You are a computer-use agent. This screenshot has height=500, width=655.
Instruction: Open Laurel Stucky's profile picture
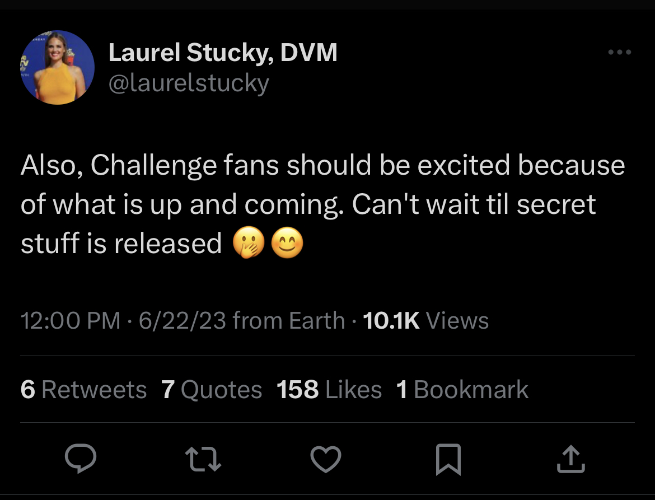58,67
